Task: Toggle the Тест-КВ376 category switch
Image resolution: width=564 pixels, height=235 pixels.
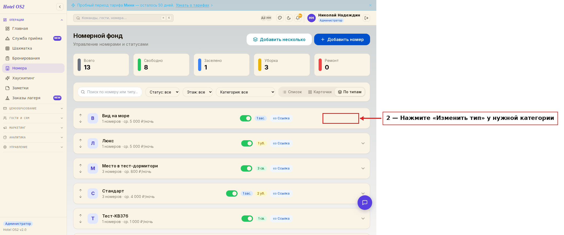Action: 247,219
